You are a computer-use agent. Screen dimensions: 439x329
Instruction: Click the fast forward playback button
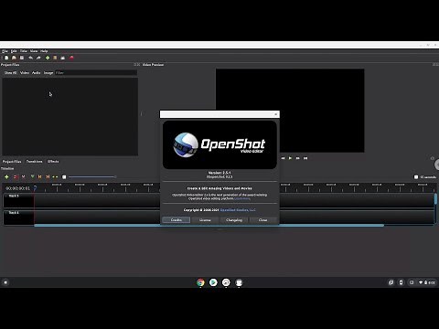point(298,158)
